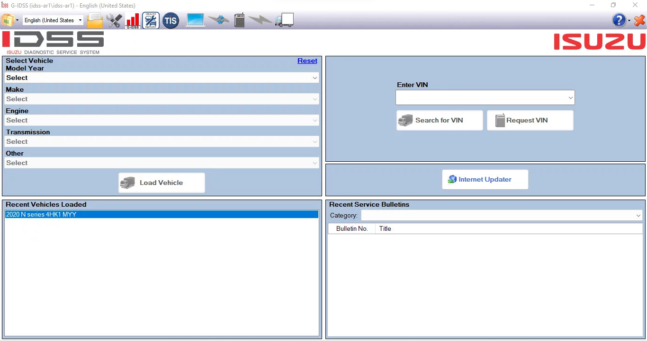Open the Health Report icon

click(x=151, y=20)
